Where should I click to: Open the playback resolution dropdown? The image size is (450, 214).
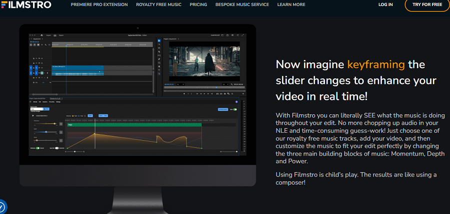click(x=225, y=84)
